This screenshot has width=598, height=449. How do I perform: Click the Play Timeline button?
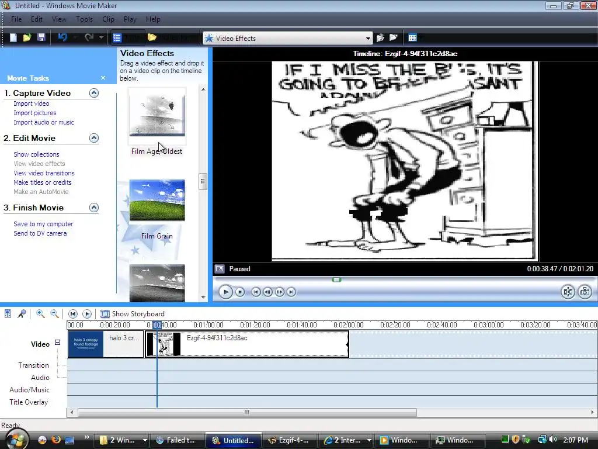point(87,314)
